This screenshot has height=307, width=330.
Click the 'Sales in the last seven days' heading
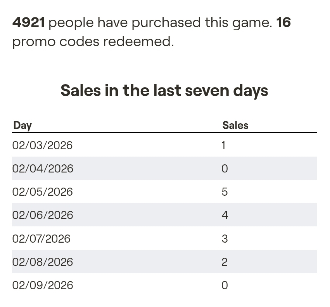click(x=164, y=90)
